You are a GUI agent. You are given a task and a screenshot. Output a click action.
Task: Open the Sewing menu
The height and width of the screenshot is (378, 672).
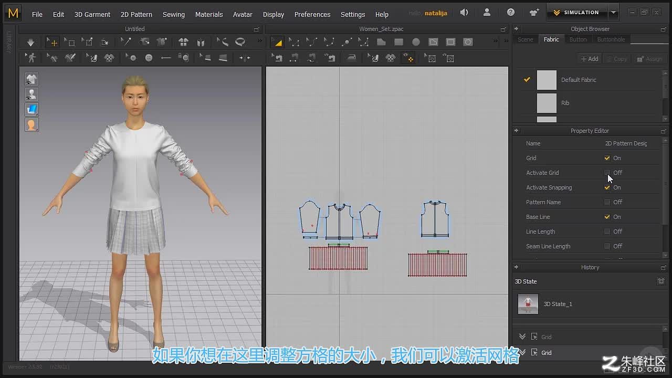pos(174,14)
